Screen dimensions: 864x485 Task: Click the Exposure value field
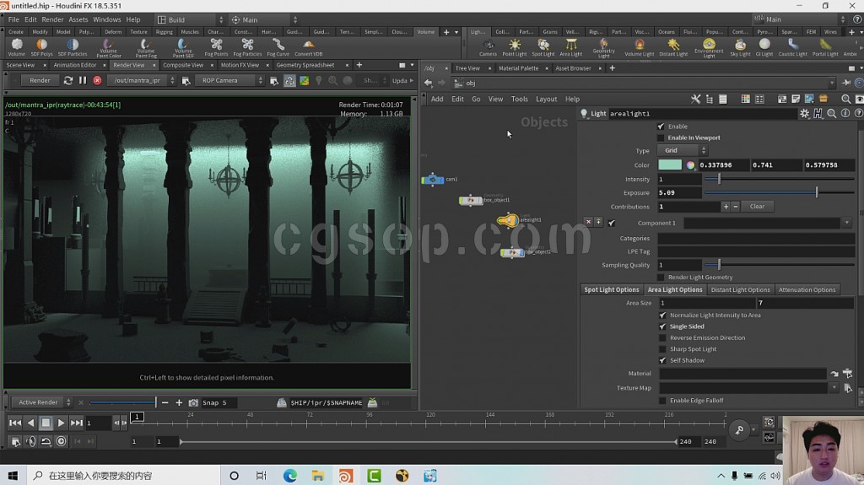click(679, 193)
